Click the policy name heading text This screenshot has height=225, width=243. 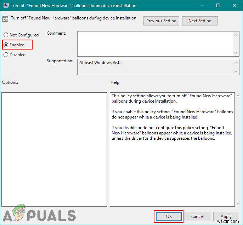tap(74, 18)
